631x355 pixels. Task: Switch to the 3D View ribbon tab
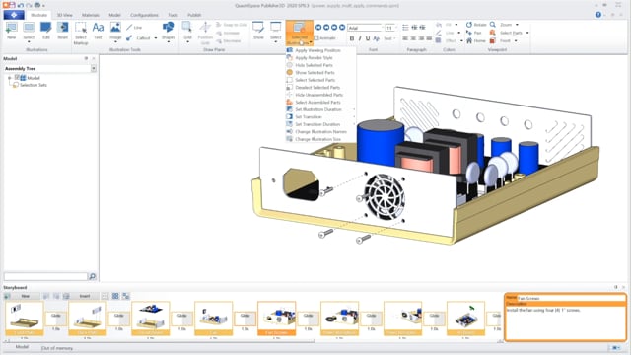[x=64, y=15]
